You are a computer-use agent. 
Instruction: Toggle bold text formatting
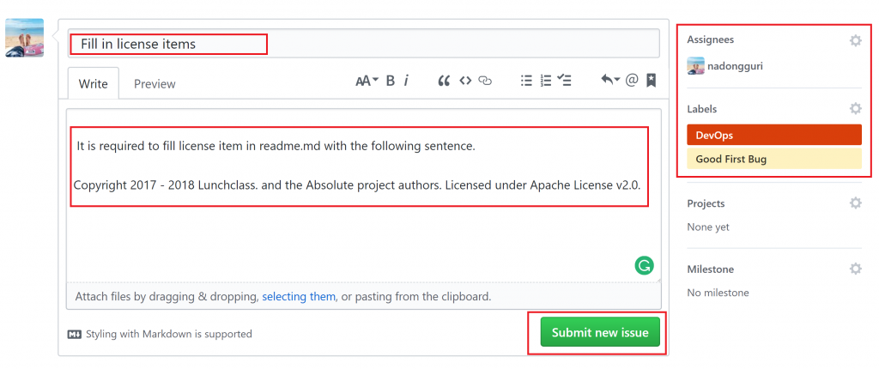pos(391,81)
